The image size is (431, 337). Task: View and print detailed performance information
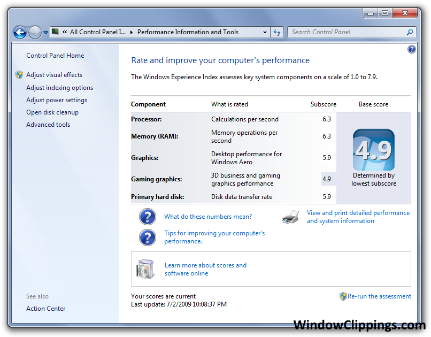click(x=358, y=217)
